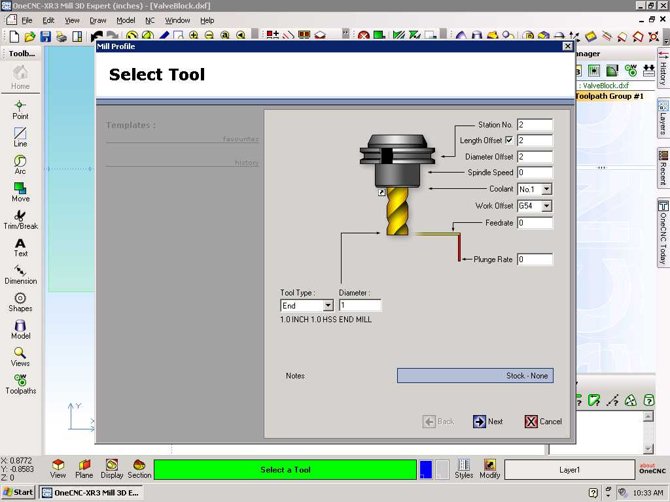The height and width of the screenshot is (502, 670).
Task: Click the Spindle Speed input field
Action: click(x=535, y=173)
